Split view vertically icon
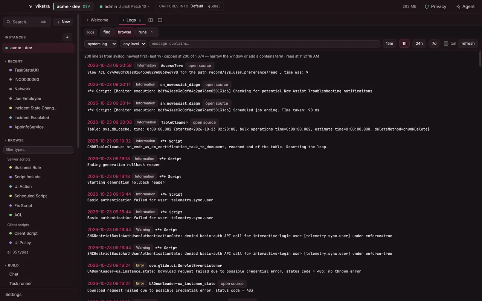The image size is (482, 301). click(151, 20)
